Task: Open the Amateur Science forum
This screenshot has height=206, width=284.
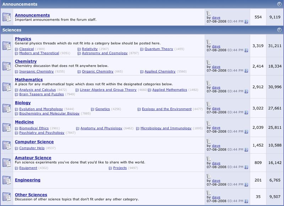Action: [x=33, y=158]
